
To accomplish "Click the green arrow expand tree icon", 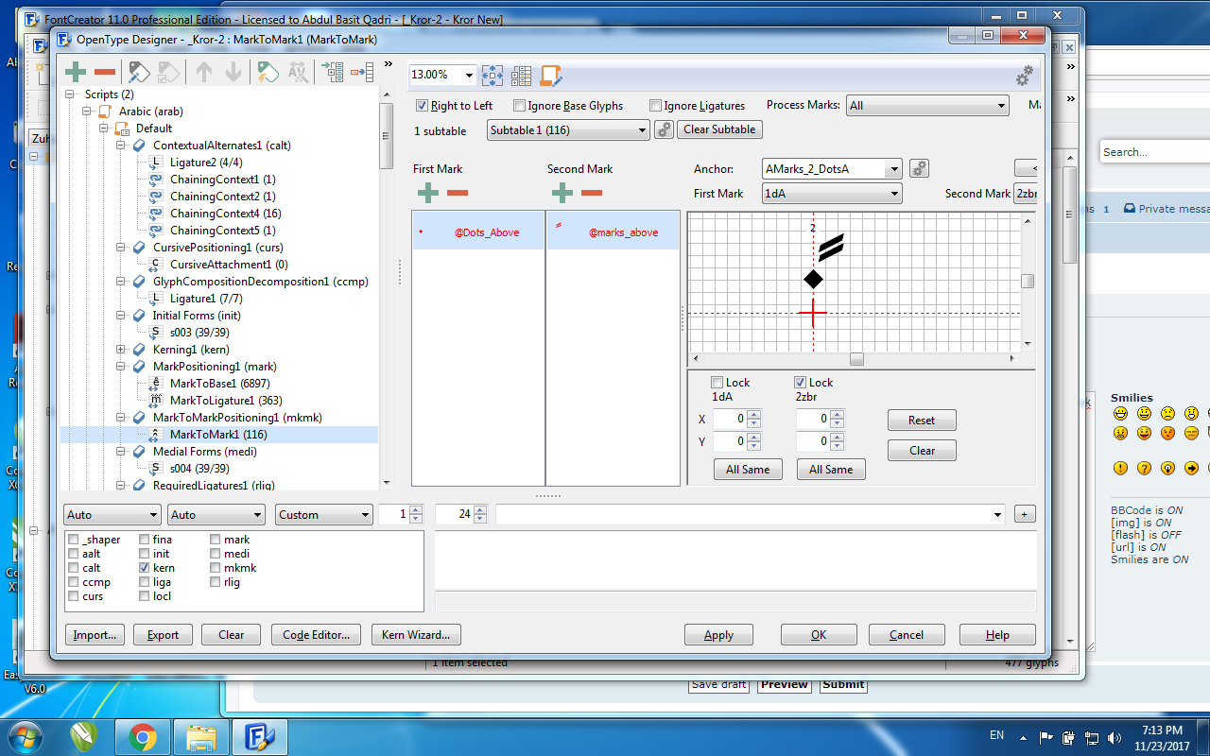I will [x=333, y=72].
